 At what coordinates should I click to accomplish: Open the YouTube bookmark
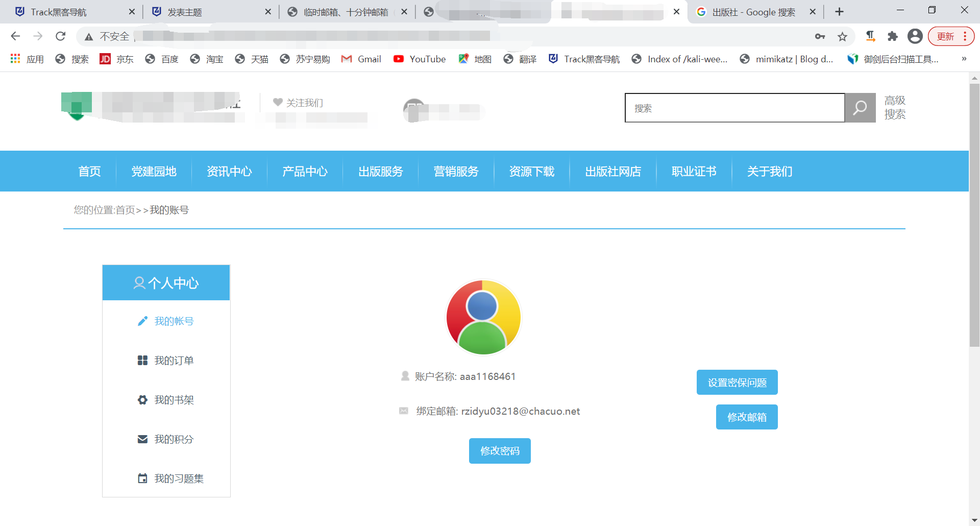pyautogui.click(x=420, y=59)
